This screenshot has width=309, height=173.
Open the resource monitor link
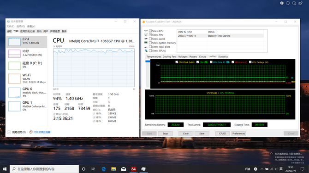pos(42,132)
